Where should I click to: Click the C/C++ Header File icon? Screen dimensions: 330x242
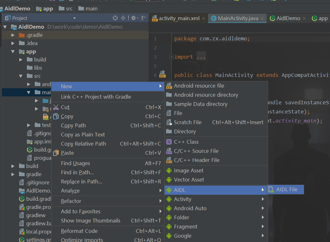click(169, 160)
